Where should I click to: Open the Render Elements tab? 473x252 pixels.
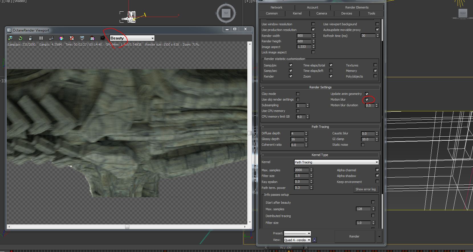(357, 7)
